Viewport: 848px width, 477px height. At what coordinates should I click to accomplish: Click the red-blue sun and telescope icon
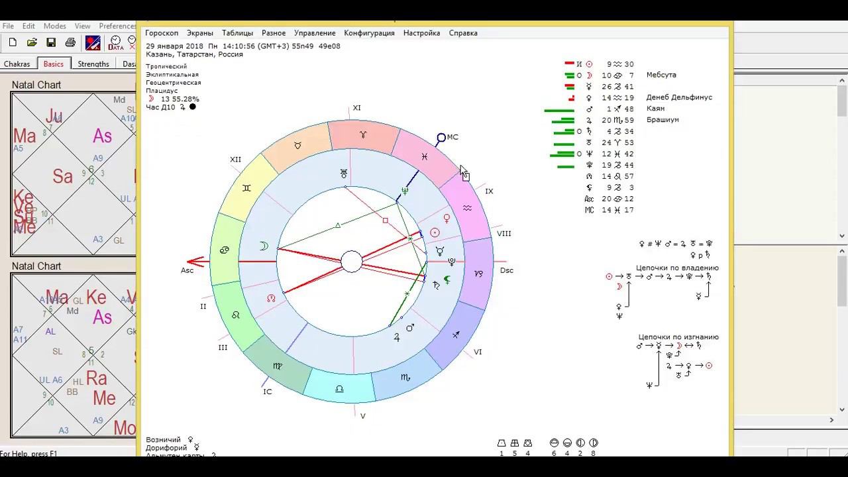(x=93, y=43)
